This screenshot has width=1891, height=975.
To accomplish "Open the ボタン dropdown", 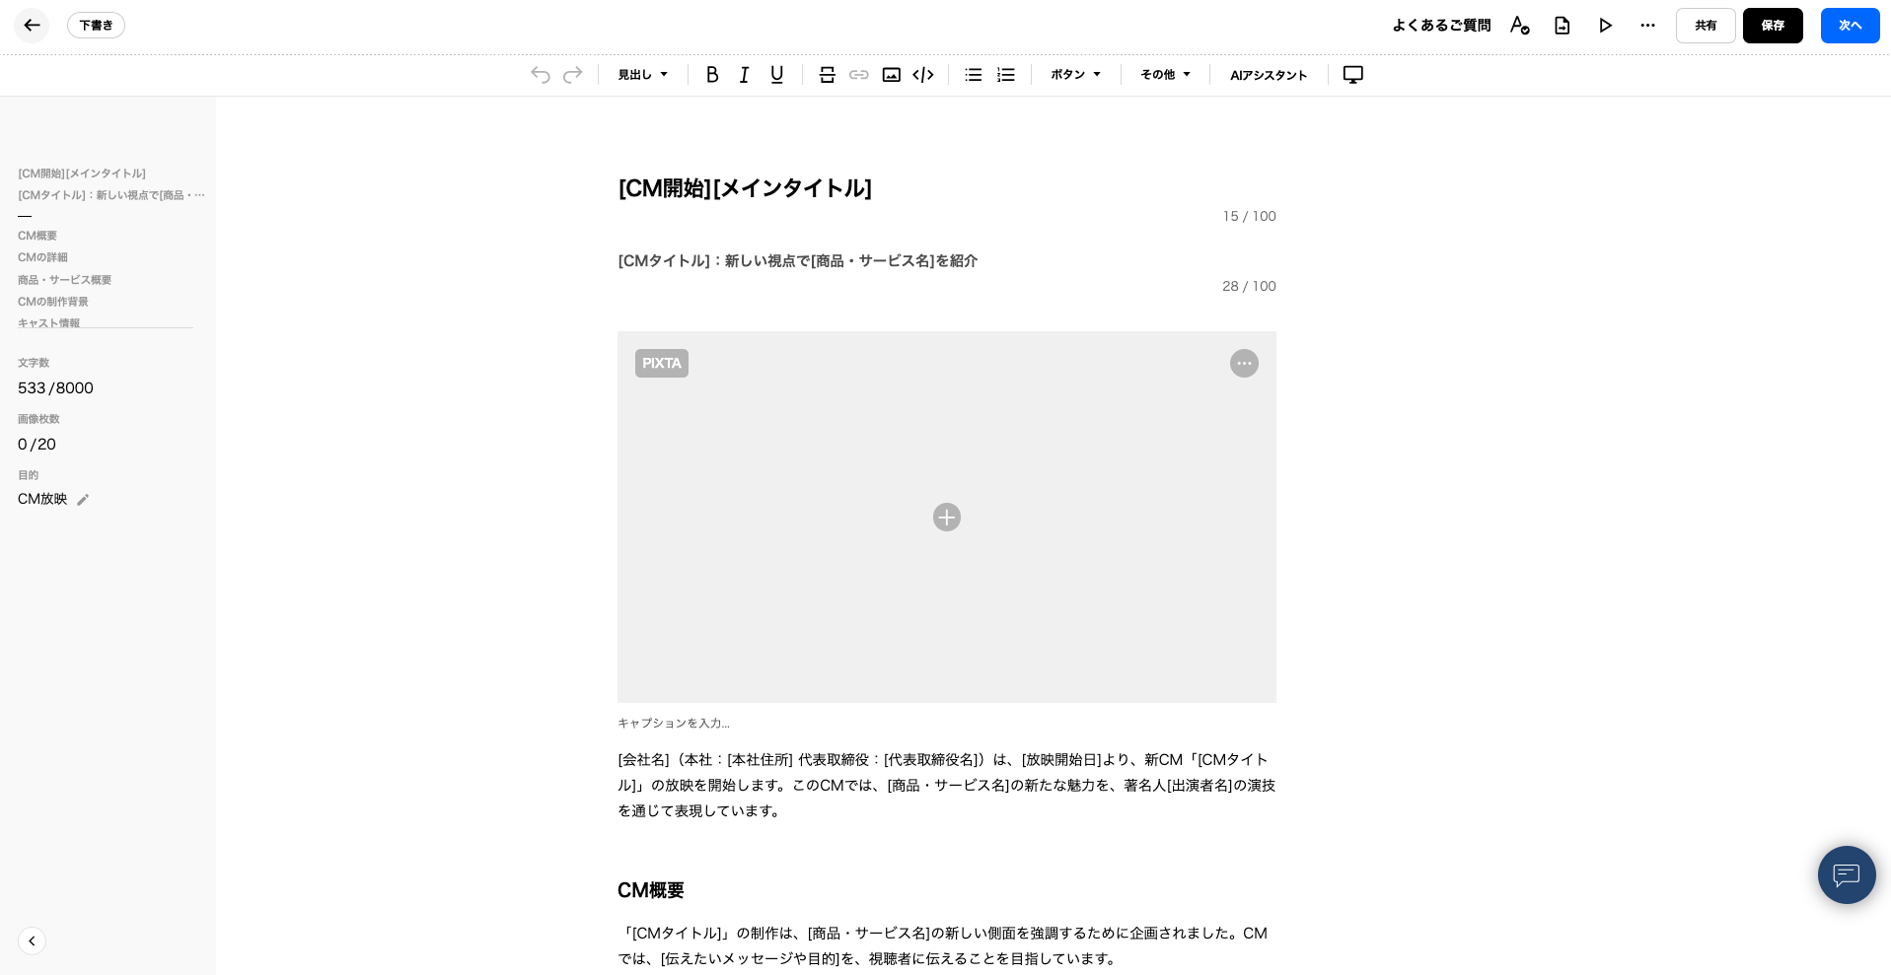I will click(1074, 75).
